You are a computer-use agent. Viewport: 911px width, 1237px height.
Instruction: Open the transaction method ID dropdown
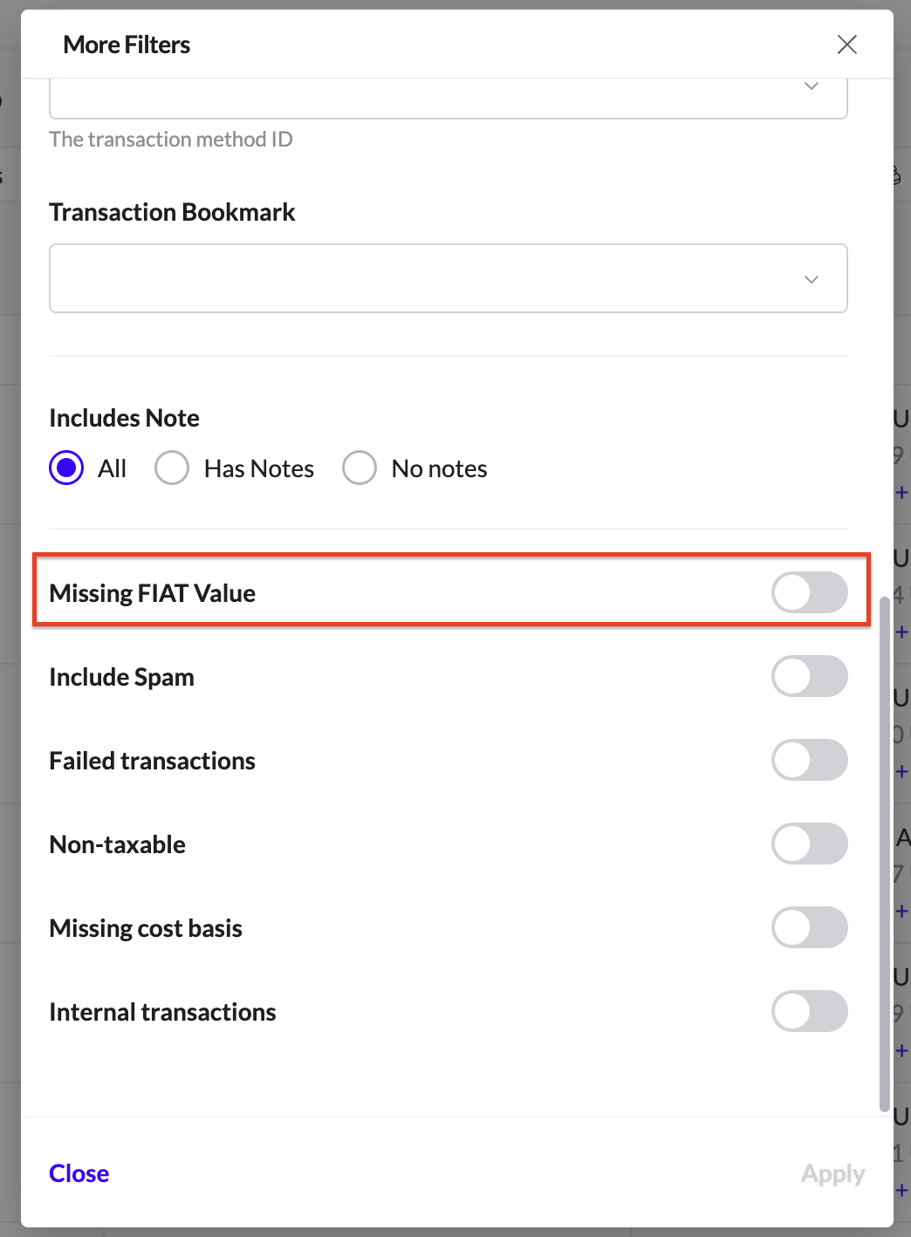pos(811,87)
